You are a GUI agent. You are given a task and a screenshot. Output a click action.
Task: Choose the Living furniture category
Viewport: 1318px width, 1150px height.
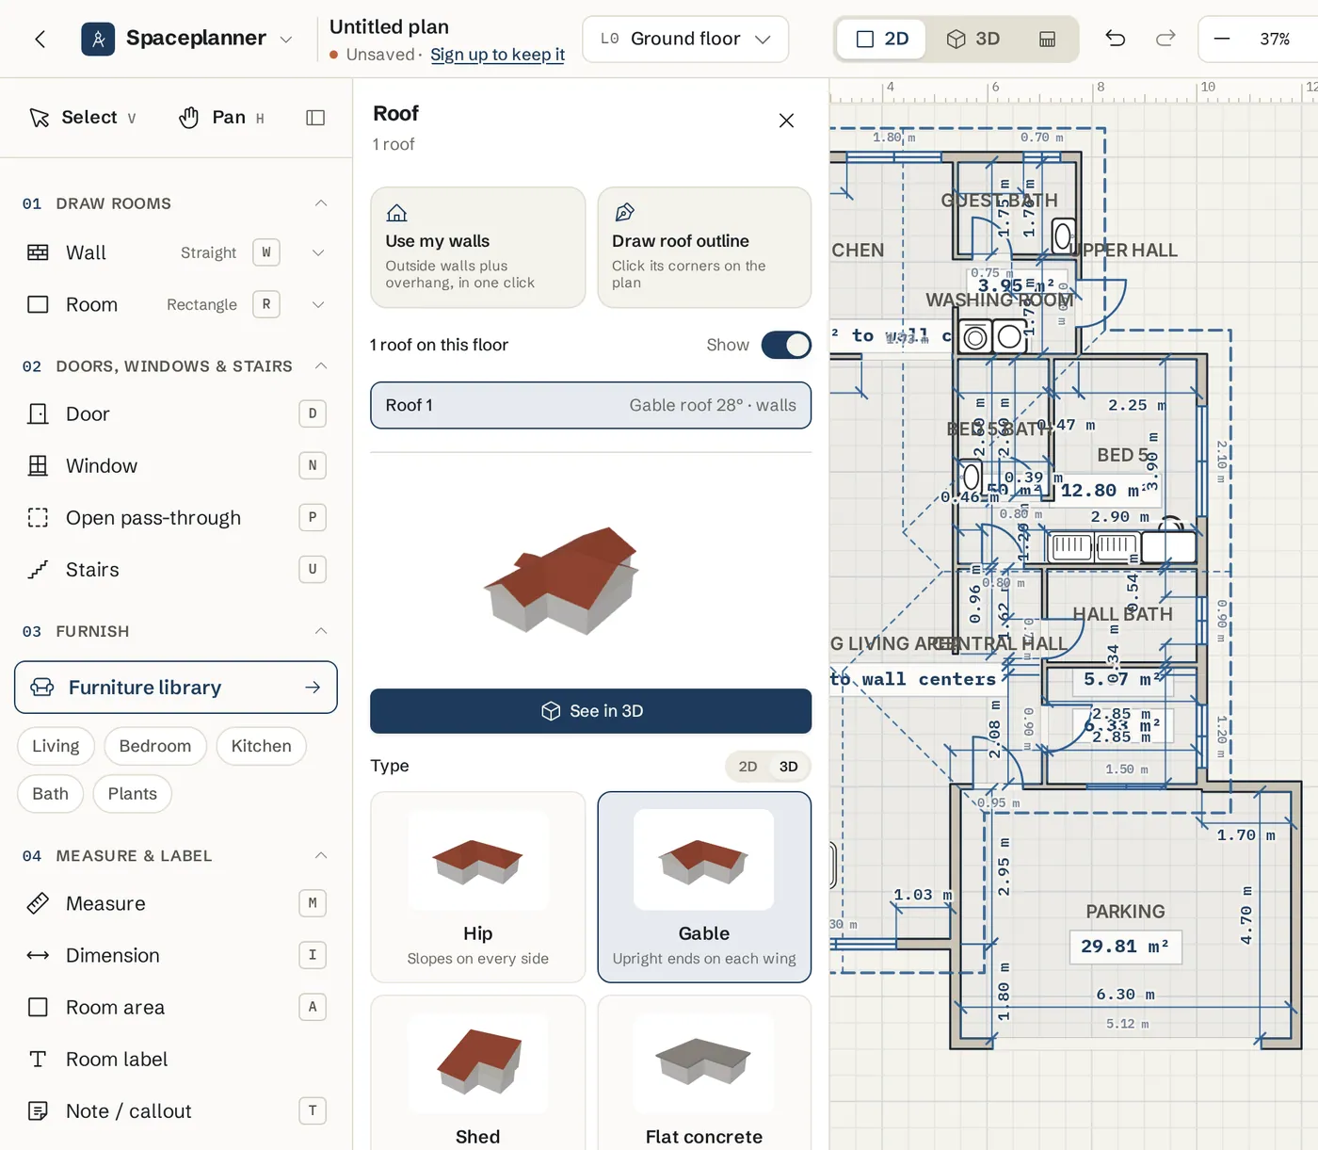[56, 746]
